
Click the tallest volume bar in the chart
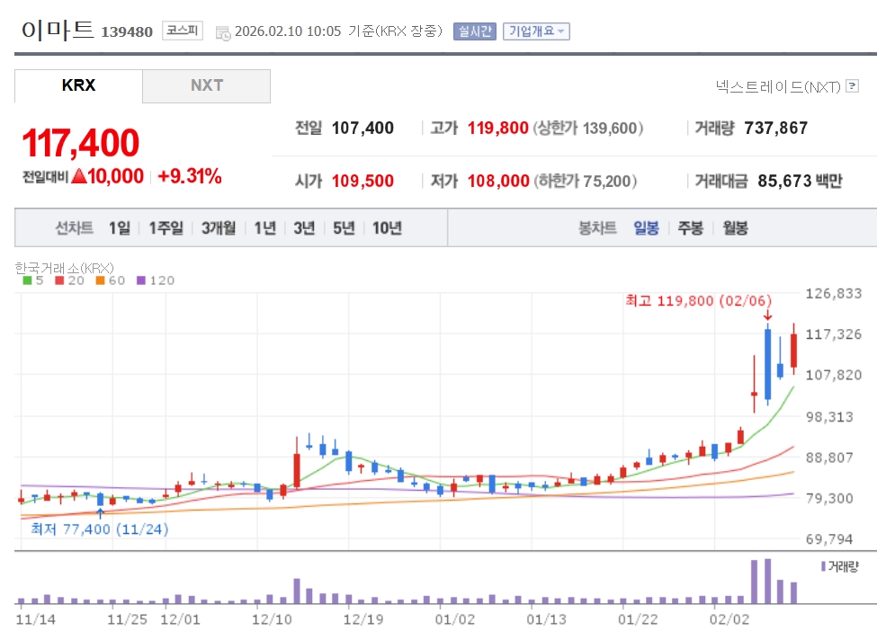[x=767, y=581]
